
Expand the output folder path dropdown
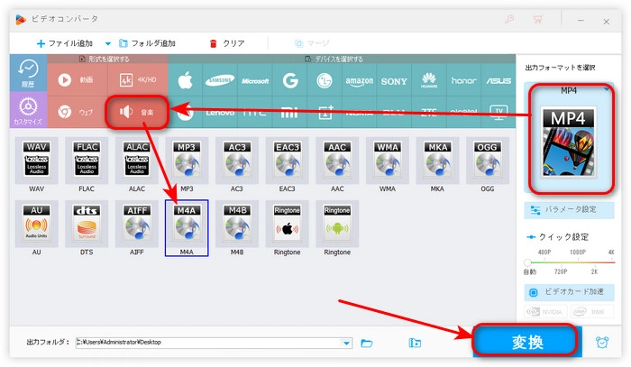(x=347, y=343)
